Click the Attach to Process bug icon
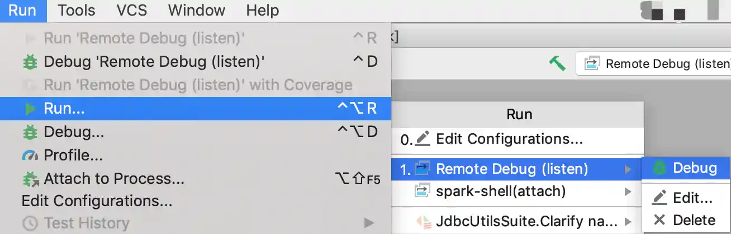This screenshot has height=234, width=731. click(30, 179)
